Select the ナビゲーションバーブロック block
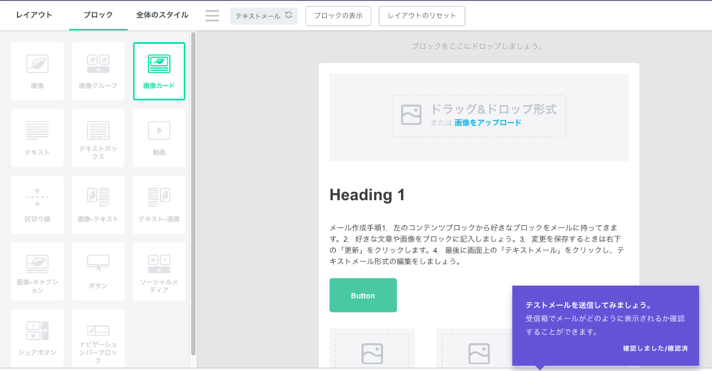The image size is (712, 371). point(98,338)
